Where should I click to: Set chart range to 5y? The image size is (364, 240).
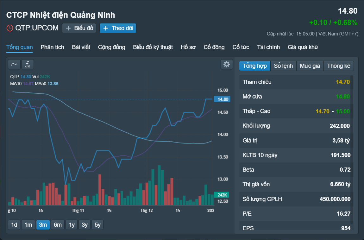(97, 225)
